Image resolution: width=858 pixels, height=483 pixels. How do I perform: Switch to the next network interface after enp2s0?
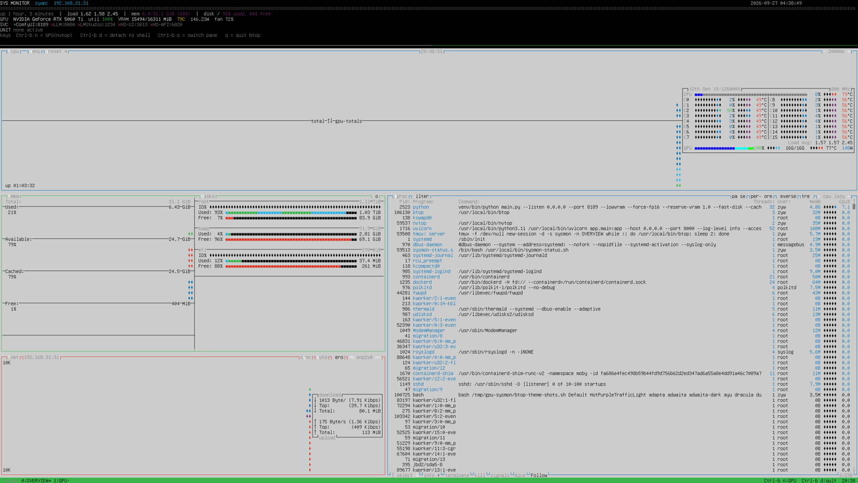click(x=378, y=358)
